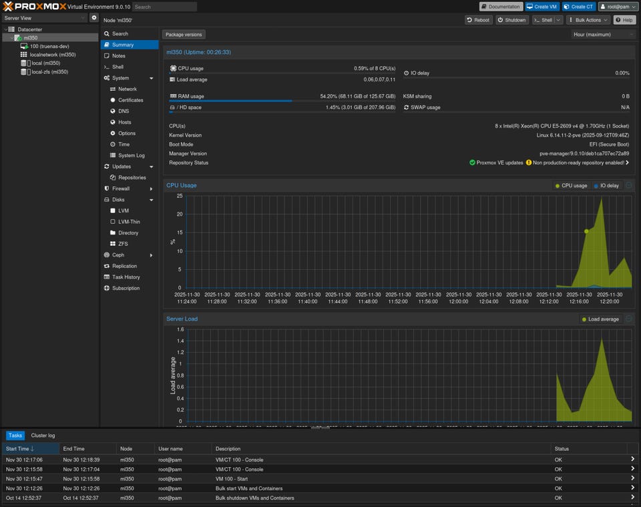The height and width of the screenshot is (507, 641).
Task: Open the ZFS disks section
Action: (x=123, y=244)
